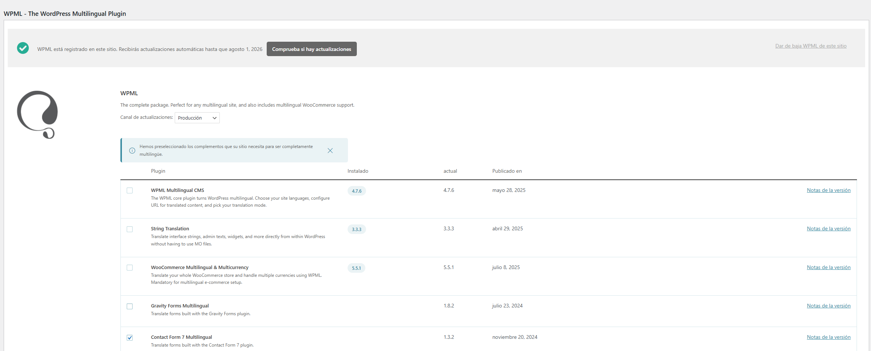Select the String Translation checkbox
The image size is (871, 351).
point(130,229)
